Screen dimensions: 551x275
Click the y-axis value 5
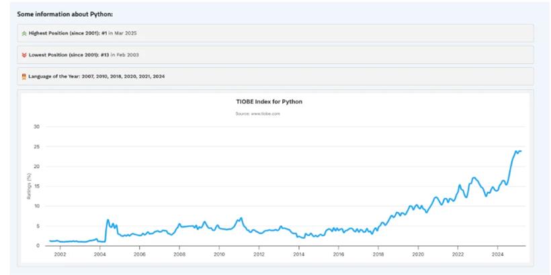(38, 226)
